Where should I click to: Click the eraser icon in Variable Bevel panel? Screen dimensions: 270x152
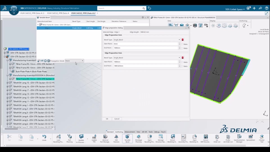(39, 61)
